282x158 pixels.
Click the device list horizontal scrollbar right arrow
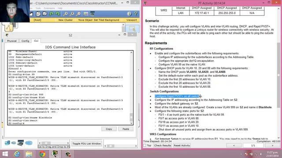point(68,143)
